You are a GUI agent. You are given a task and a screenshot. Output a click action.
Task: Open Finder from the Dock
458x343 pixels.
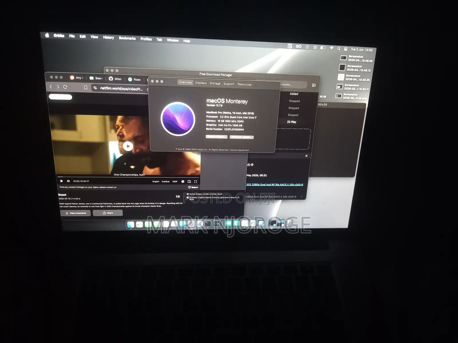click(x=131, y=225)
